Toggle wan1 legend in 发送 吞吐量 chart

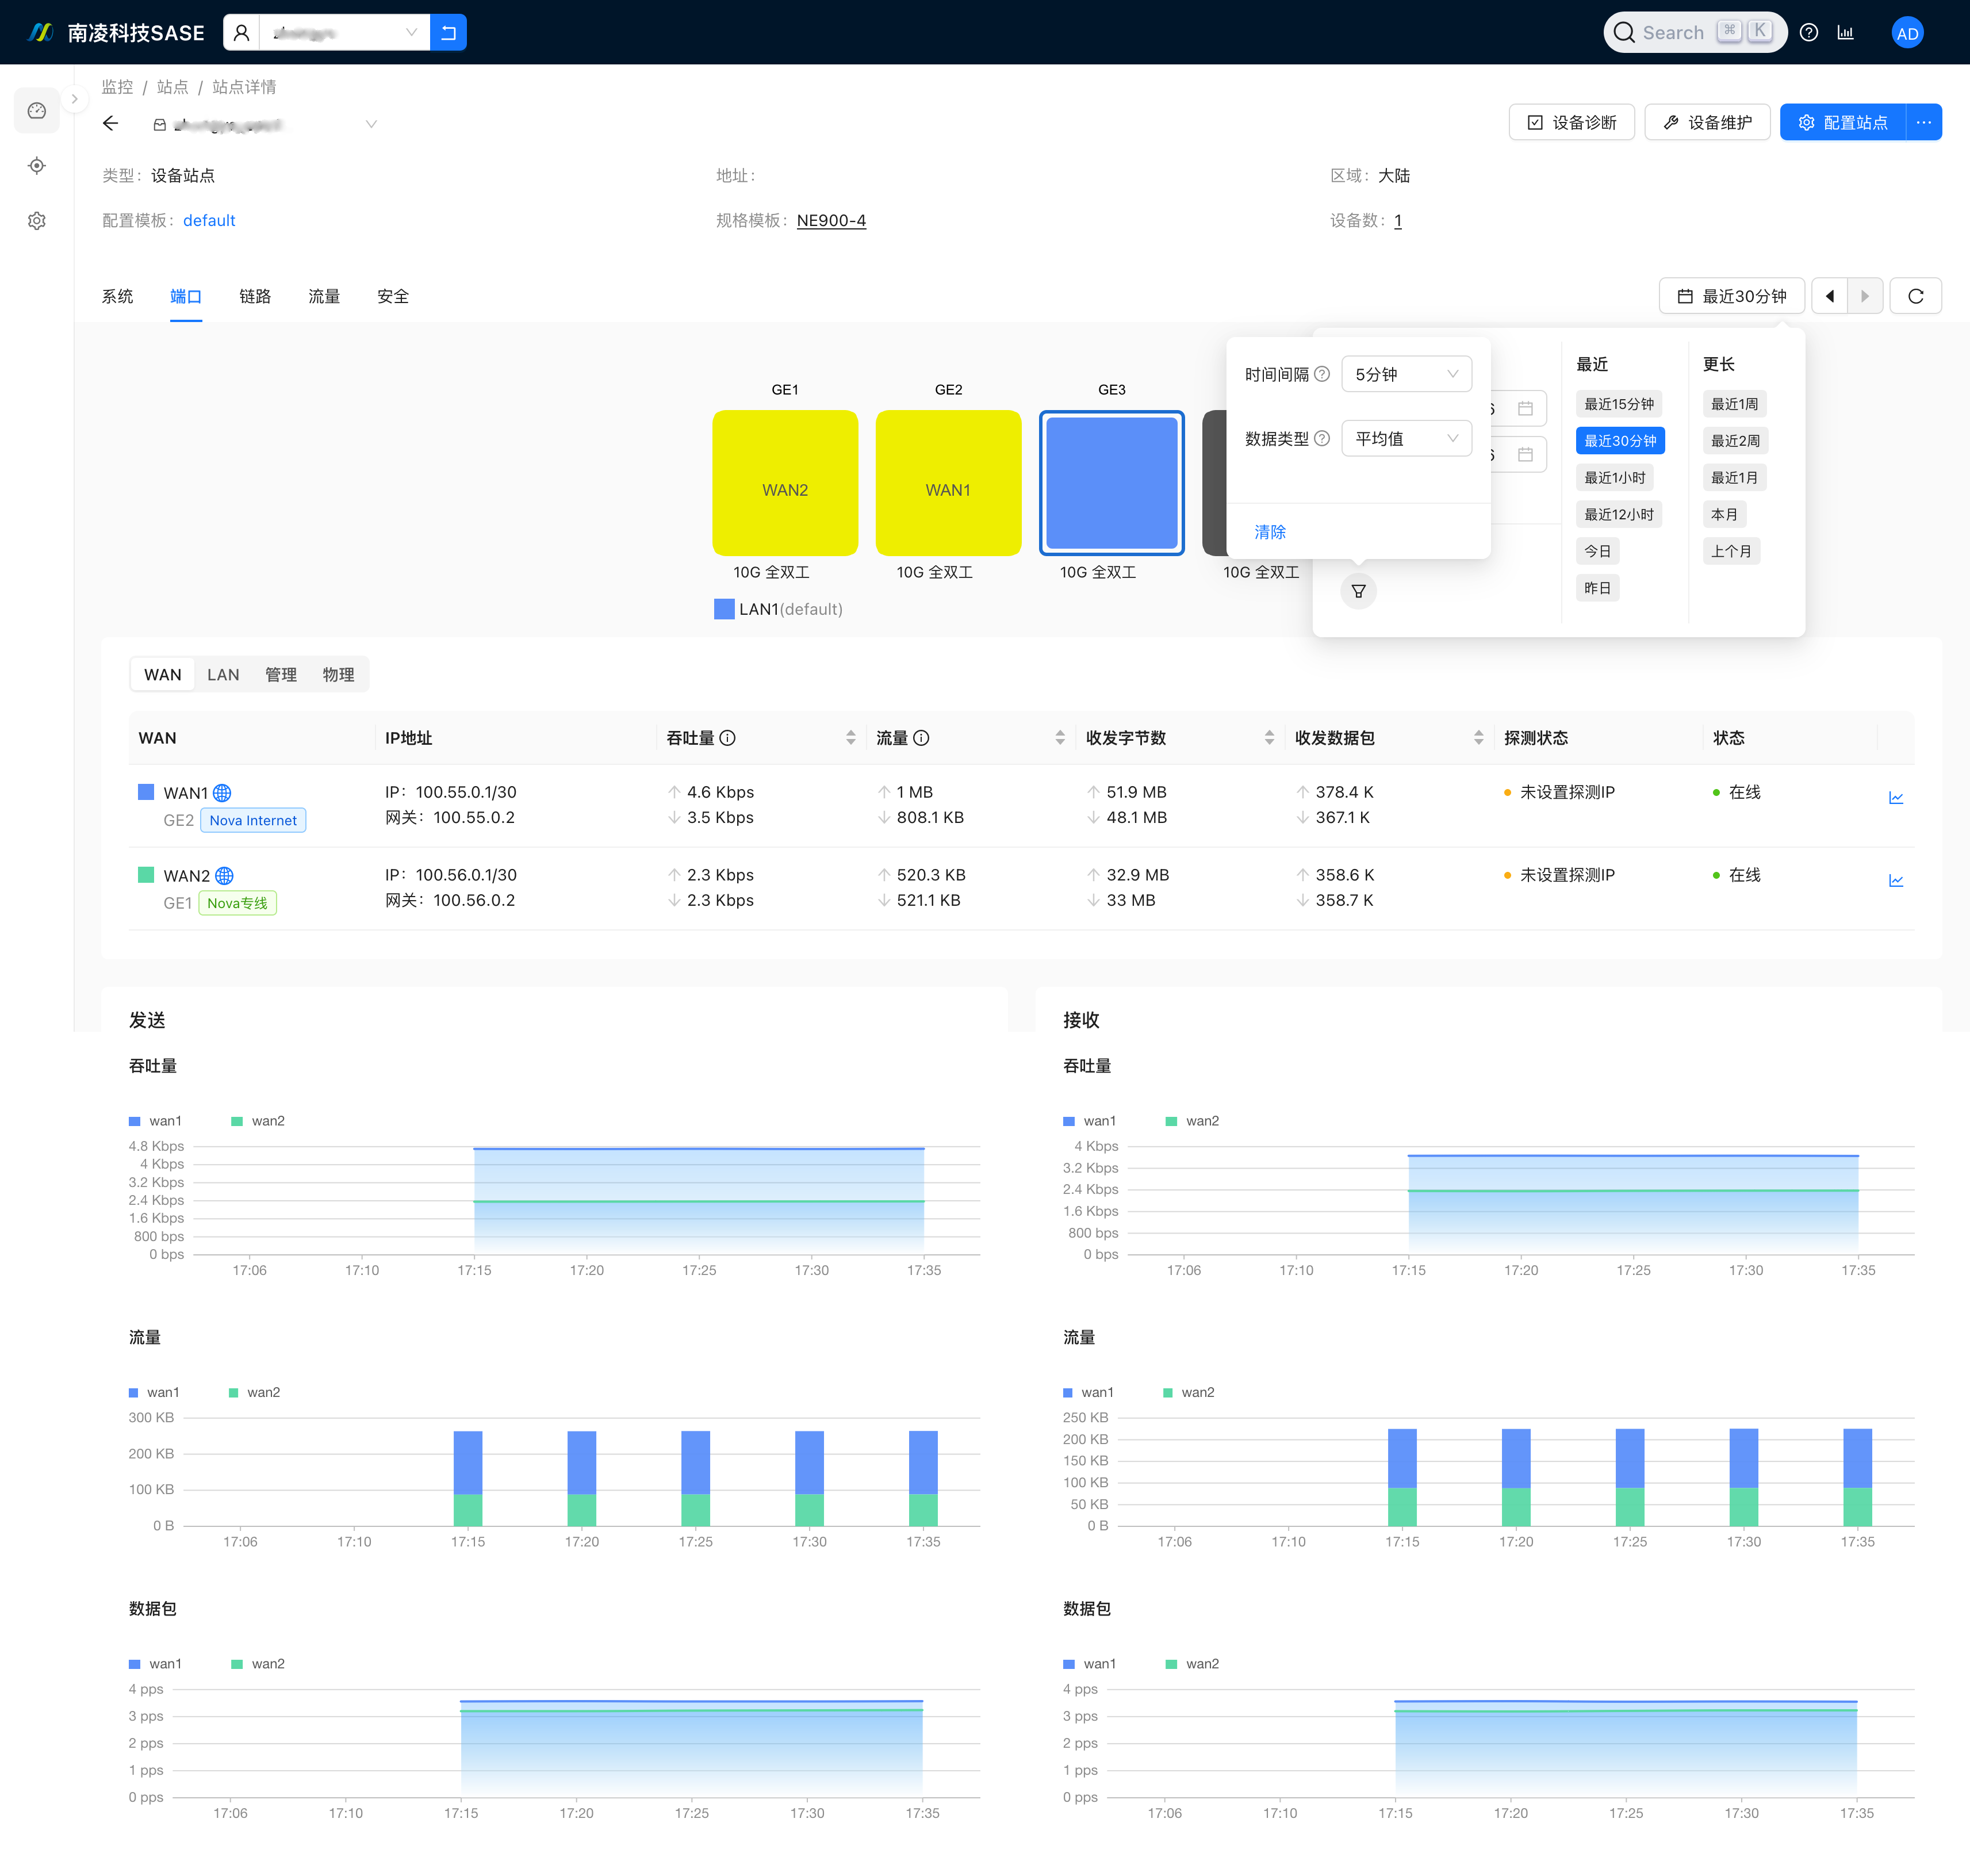(x=155, y=1121)
